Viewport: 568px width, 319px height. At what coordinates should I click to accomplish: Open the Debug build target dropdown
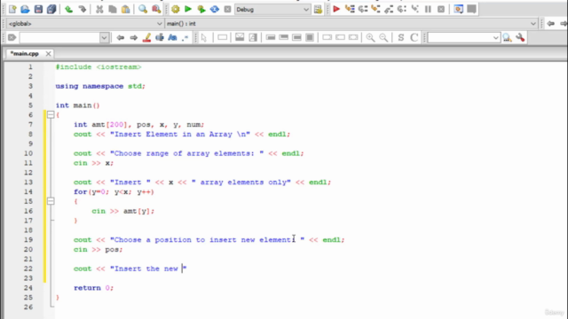point(272,10)
